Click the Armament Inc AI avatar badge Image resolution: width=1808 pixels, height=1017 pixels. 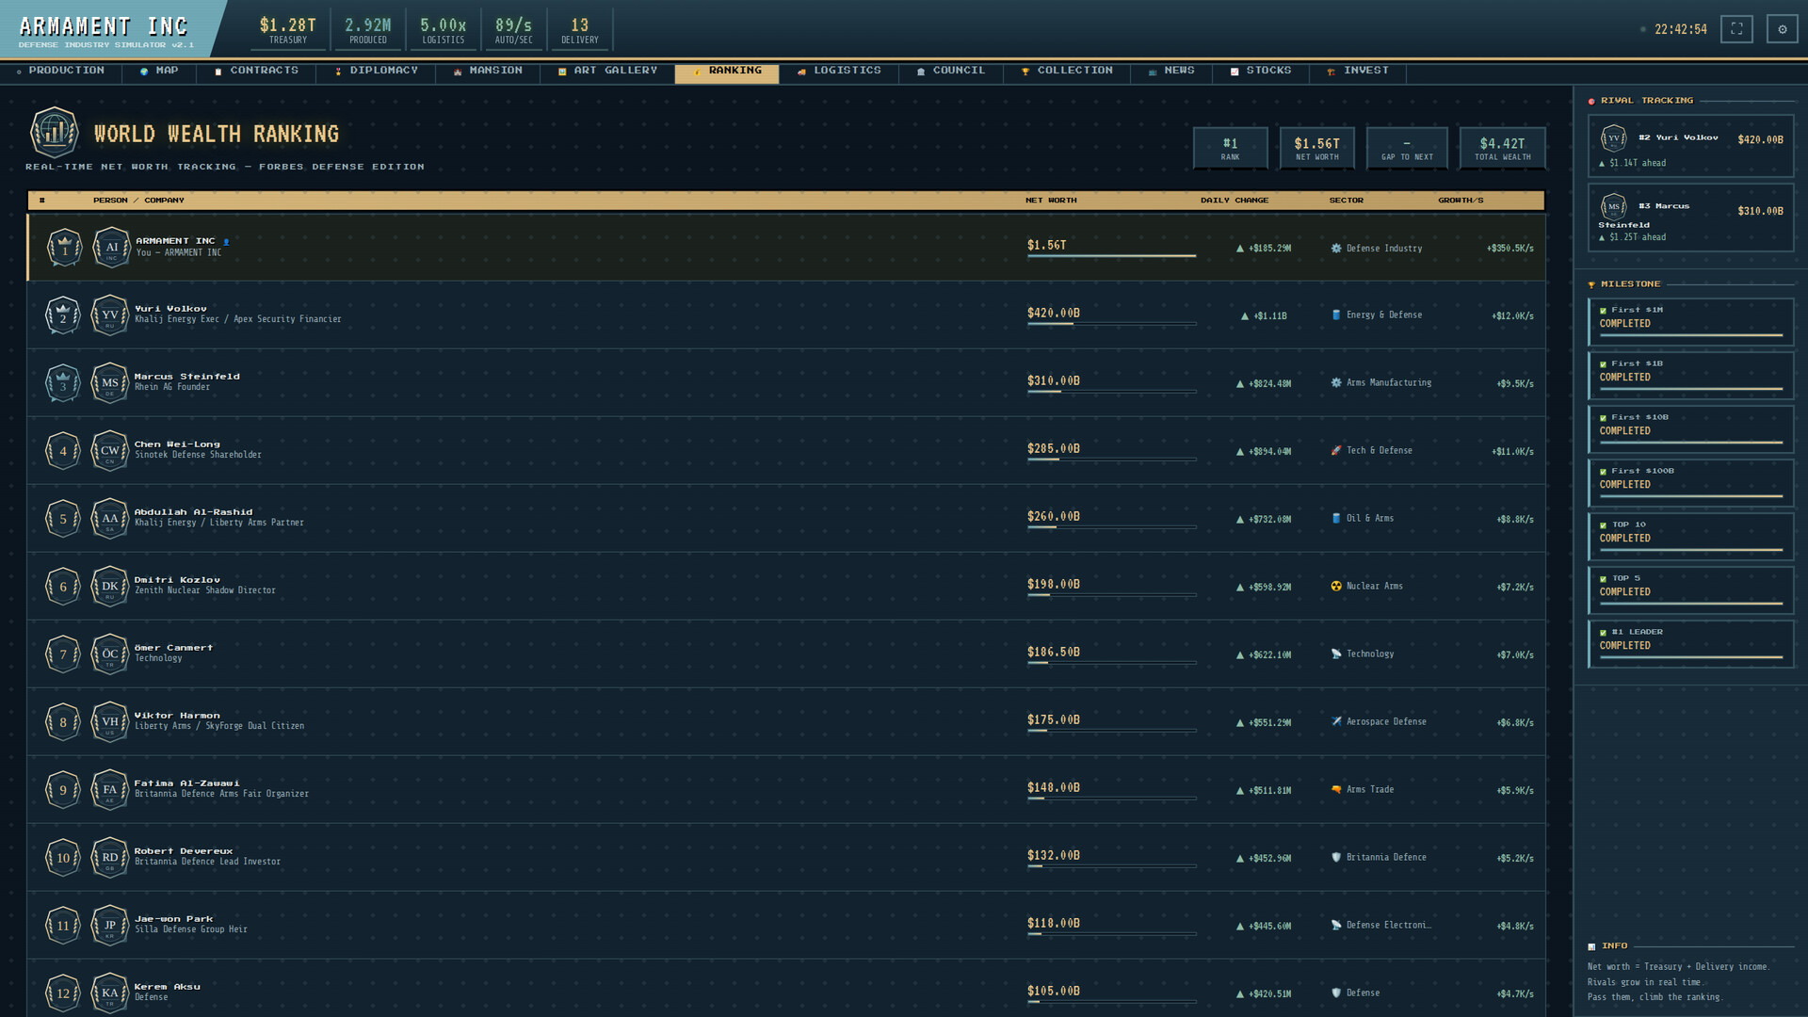tap(111, 248)
